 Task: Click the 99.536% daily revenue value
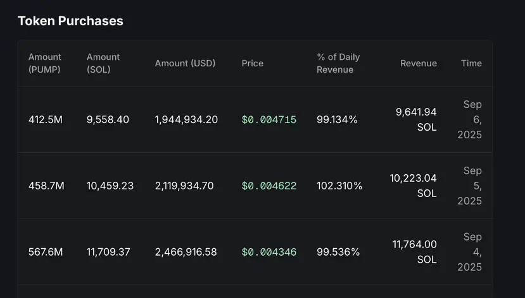[338, 252]
